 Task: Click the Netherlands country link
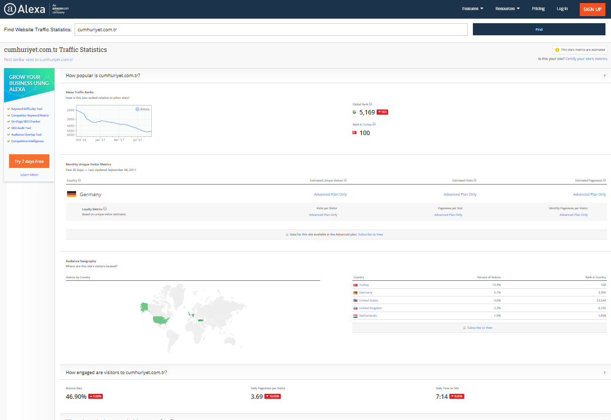coord(368,316)
